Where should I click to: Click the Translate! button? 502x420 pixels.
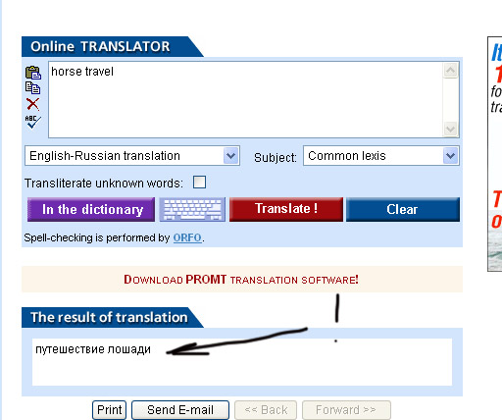tap(286, 209)
